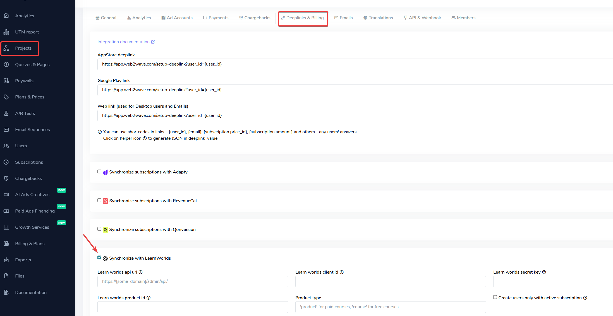The width and height of the screenshot is (613, 316).
Task: Click the Files document icon
Action: point(6,276)
